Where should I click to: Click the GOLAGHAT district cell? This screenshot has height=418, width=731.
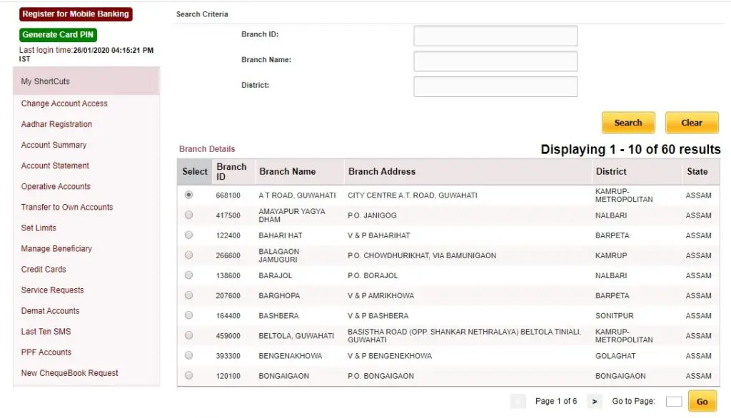(x=615, y=356)
